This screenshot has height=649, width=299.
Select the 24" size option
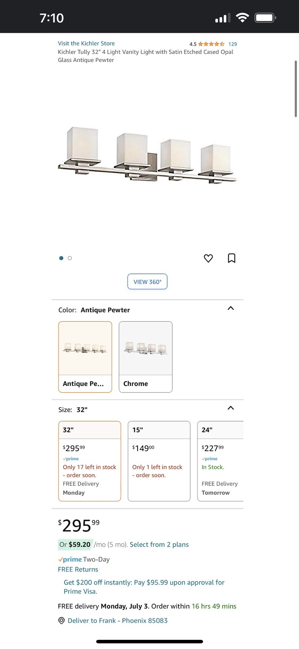220,461
